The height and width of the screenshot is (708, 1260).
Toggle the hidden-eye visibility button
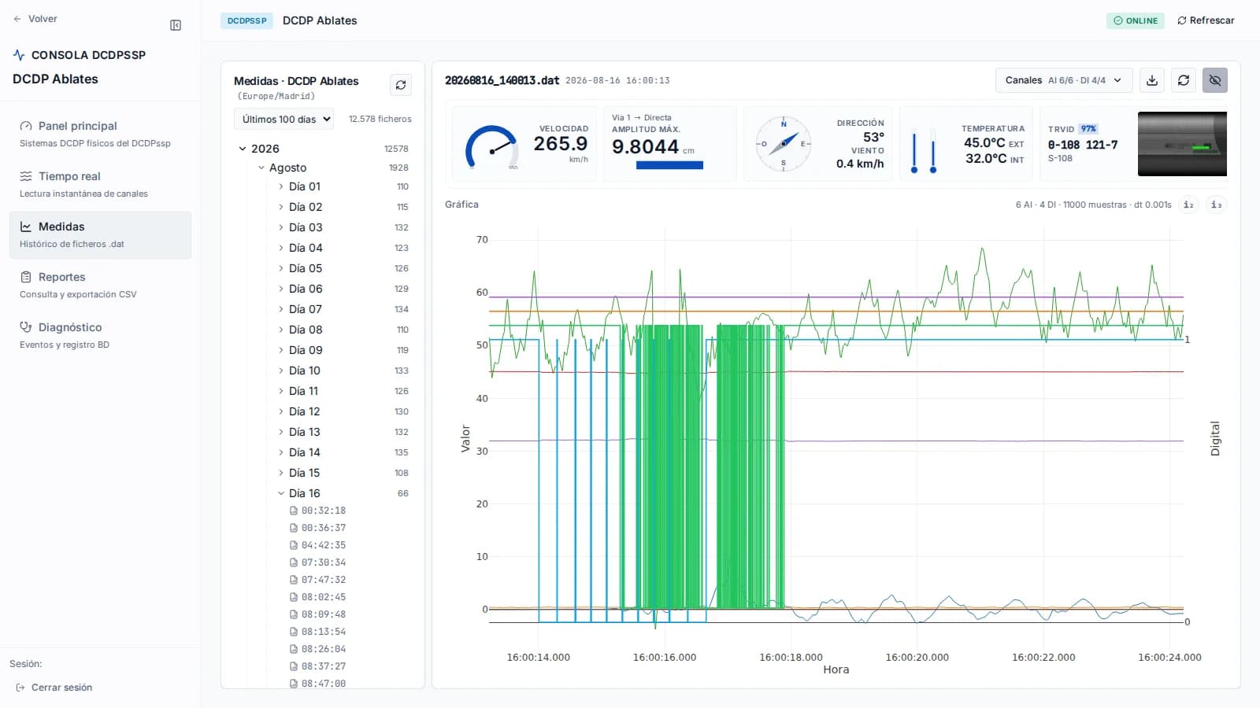click(1215, 80)
